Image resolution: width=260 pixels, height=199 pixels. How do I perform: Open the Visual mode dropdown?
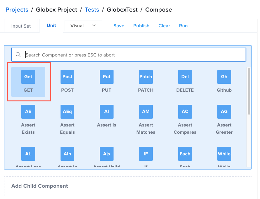83,25
